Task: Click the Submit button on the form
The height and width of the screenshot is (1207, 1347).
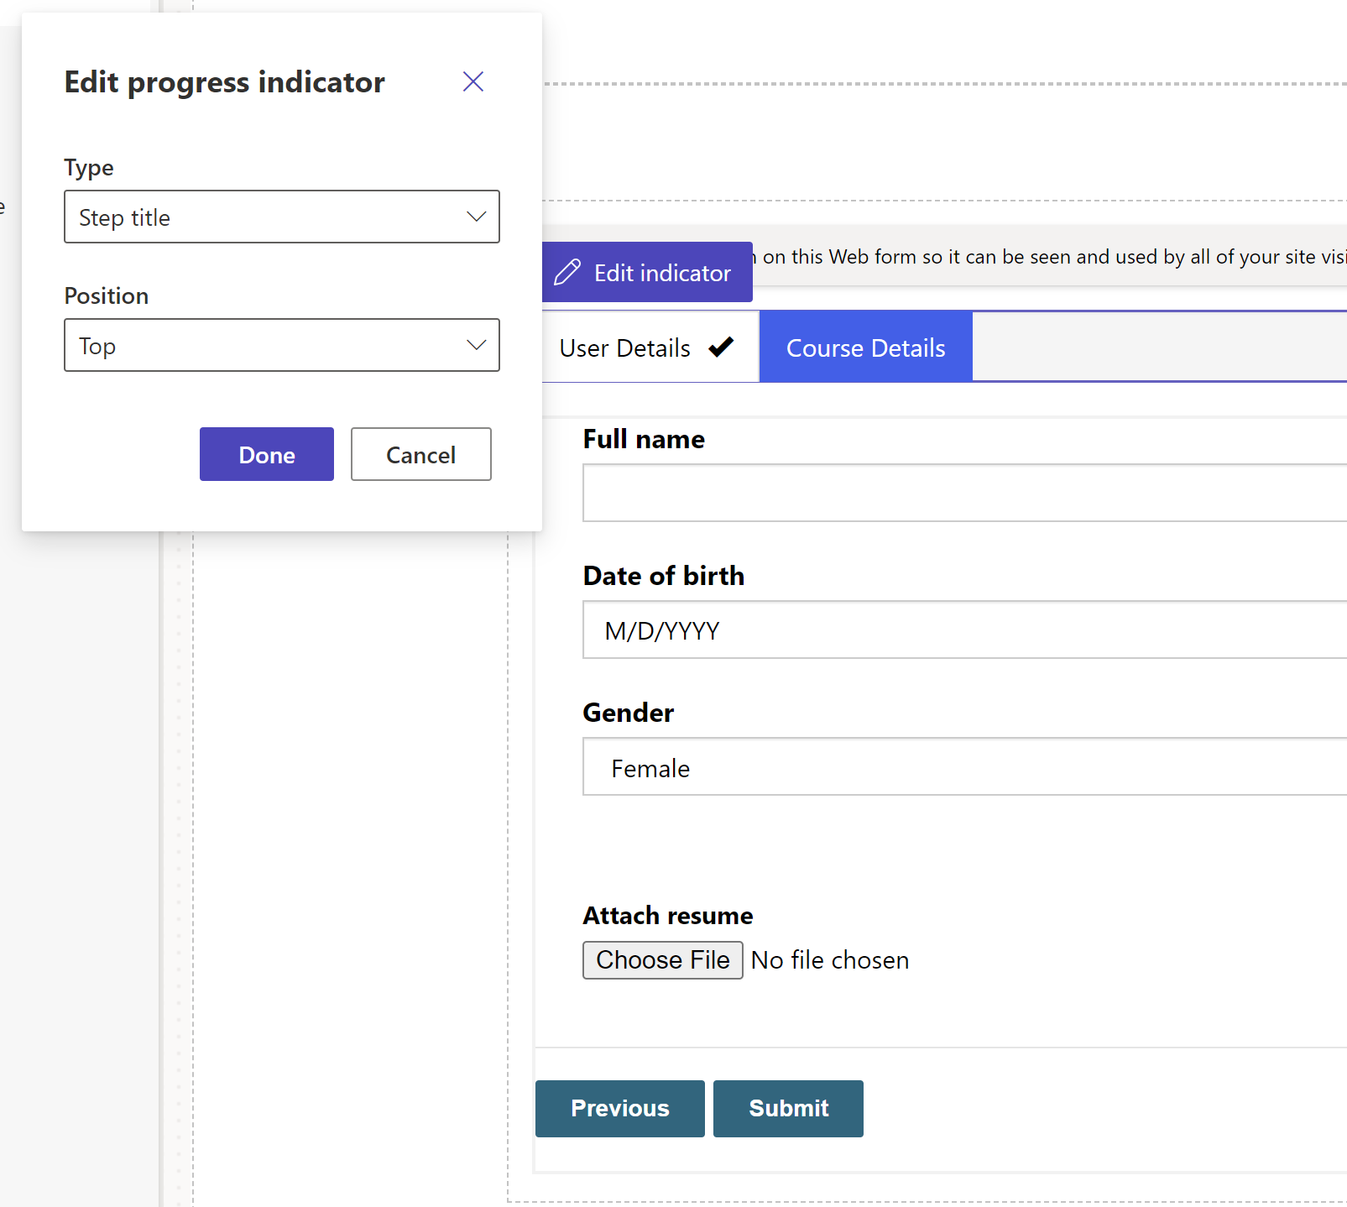Action: [x=787, y=1108]
